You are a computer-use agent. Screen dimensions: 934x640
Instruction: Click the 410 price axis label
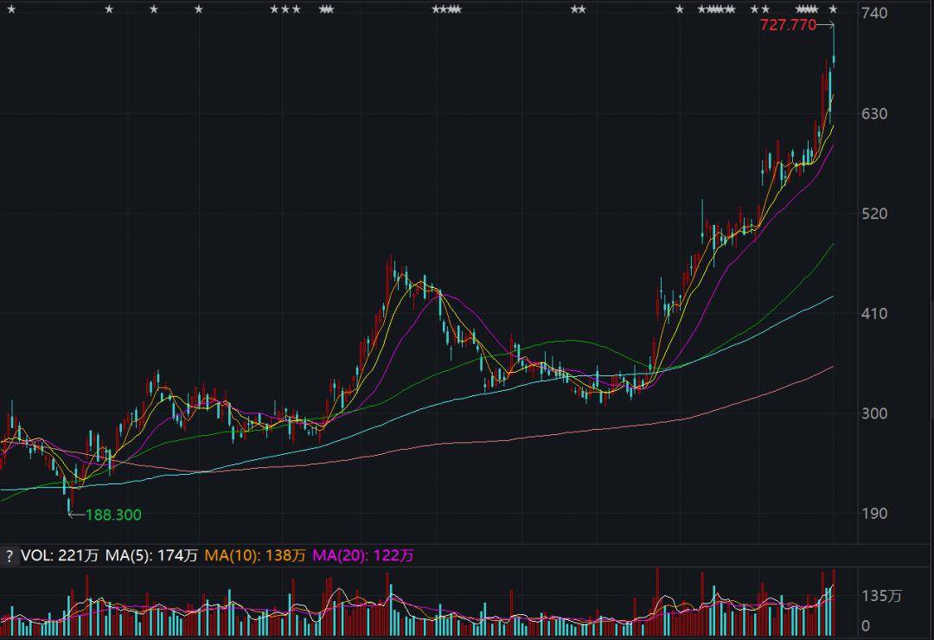coord(873,313)
